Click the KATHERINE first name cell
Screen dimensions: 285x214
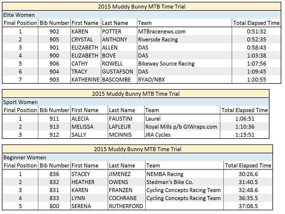coord(85,80)
